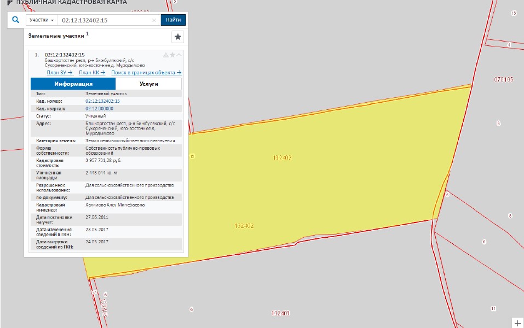Zoom in with the plus button
The image size is (524, 328).
[517, 323]
